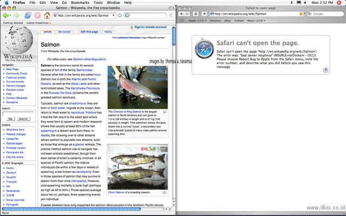This screenshot has height=216, width=346.
Task: Click volume icon in menu bar
Action: click(x=305, y=2)
